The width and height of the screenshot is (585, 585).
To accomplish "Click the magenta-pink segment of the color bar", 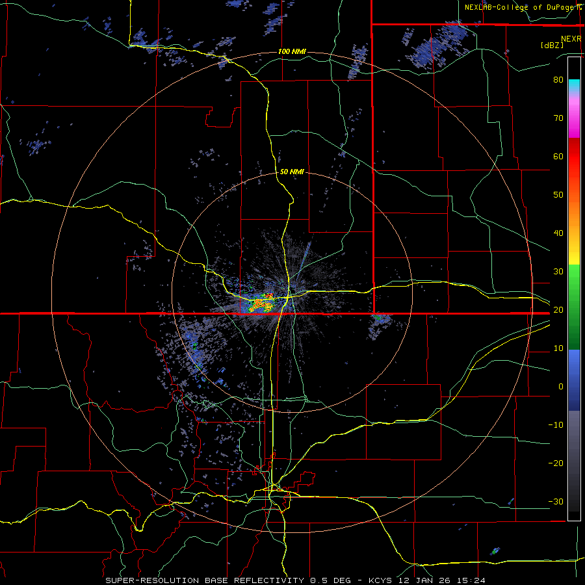I will (x=574, y=116).
